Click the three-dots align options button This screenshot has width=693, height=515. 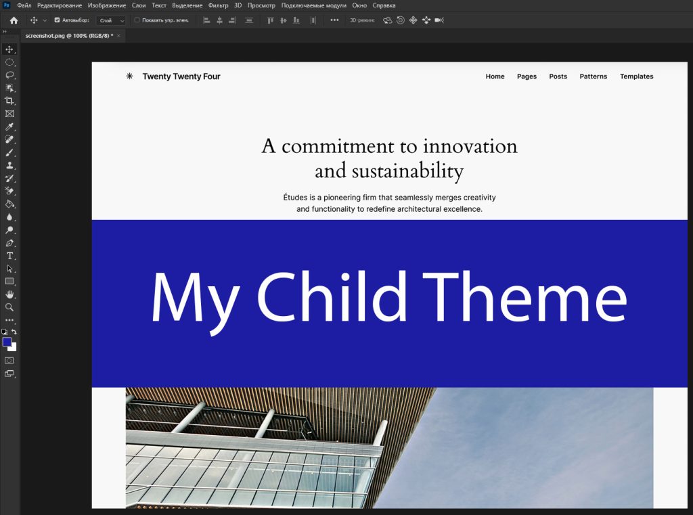334,20
